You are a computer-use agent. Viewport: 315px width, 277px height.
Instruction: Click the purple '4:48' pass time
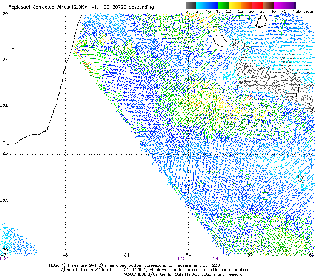[216, 259]
